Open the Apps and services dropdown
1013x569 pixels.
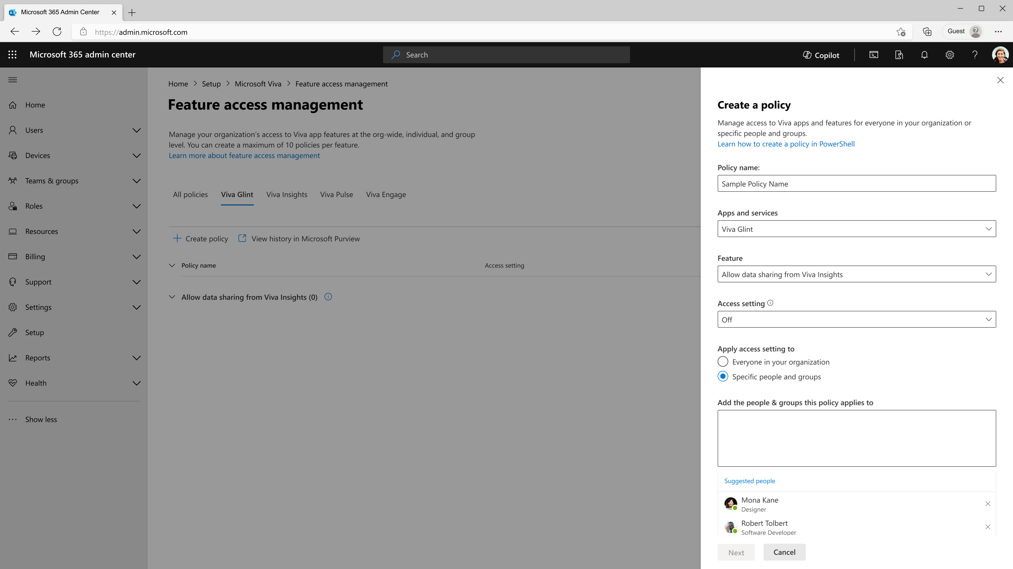tap(856, 229)
